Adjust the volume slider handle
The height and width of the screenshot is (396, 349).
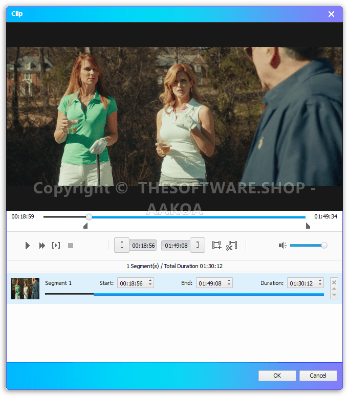click(x=324, y=246)
